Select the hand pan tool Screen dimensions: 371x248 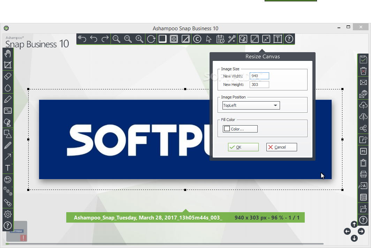[8, 54]
